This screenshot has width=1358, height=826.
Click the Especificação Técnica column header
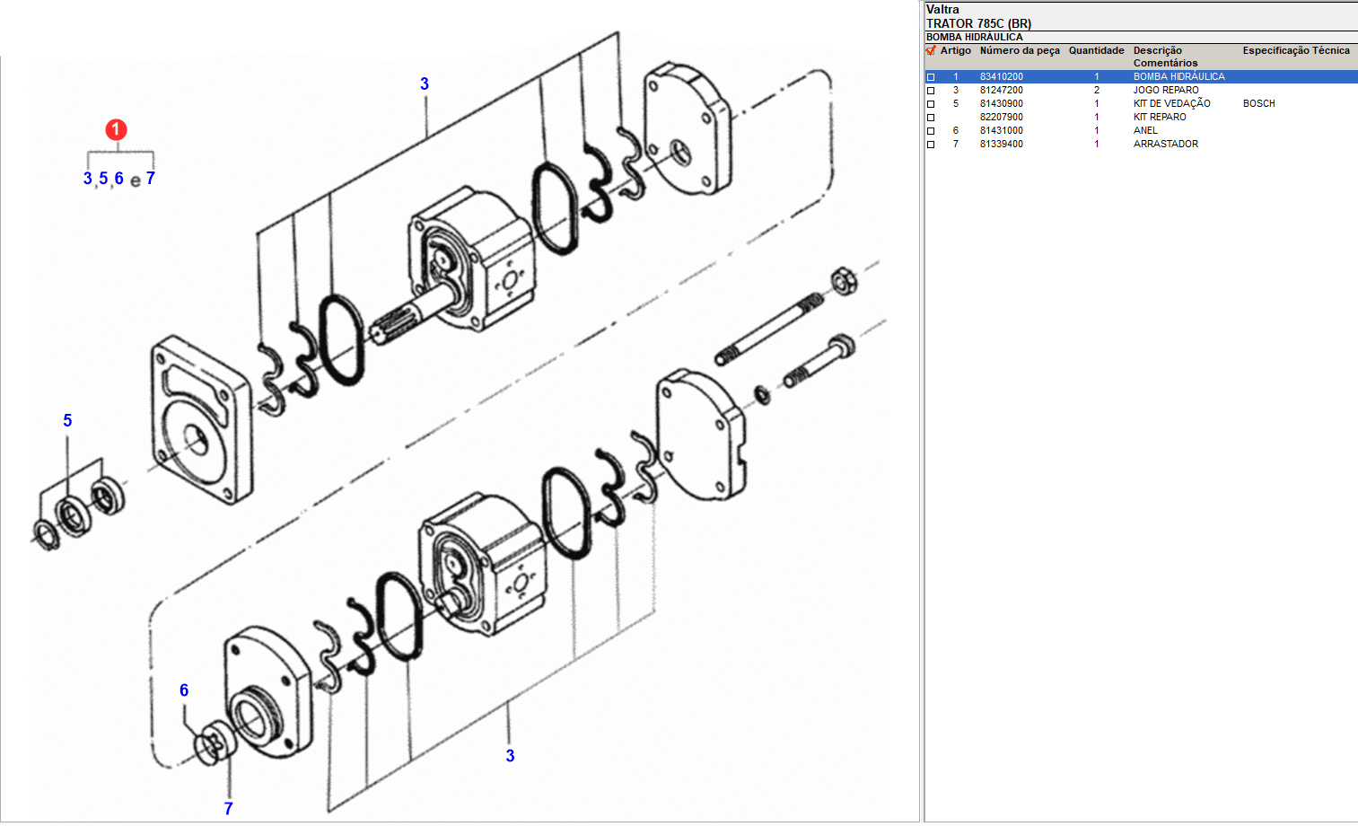click(x=1295, y=51)
